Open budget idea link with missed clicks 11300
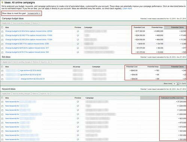The width and height of the screenshot is (187, 142). tap(29, 40)
